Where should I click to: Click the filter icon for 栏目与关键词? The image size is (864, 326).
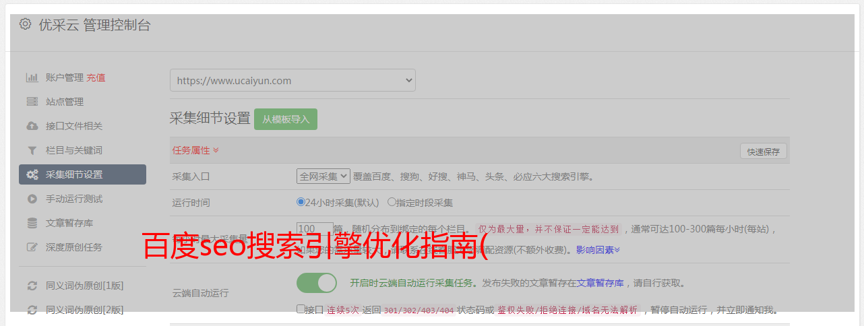click(x=32, y=150)
